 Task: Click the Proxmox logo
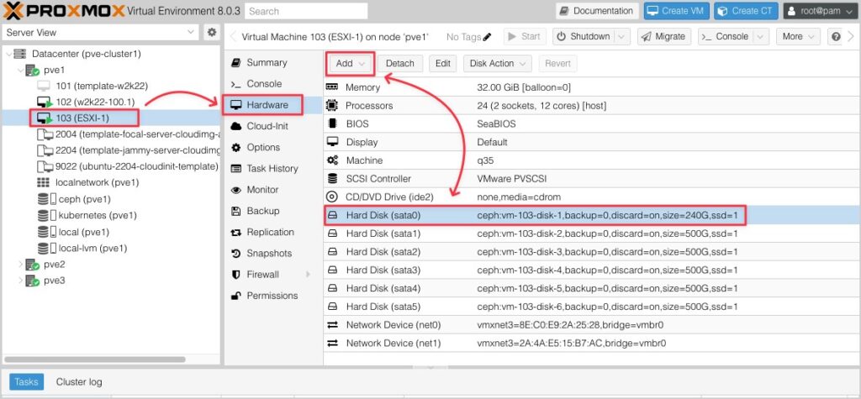click(x=64, y=10)
